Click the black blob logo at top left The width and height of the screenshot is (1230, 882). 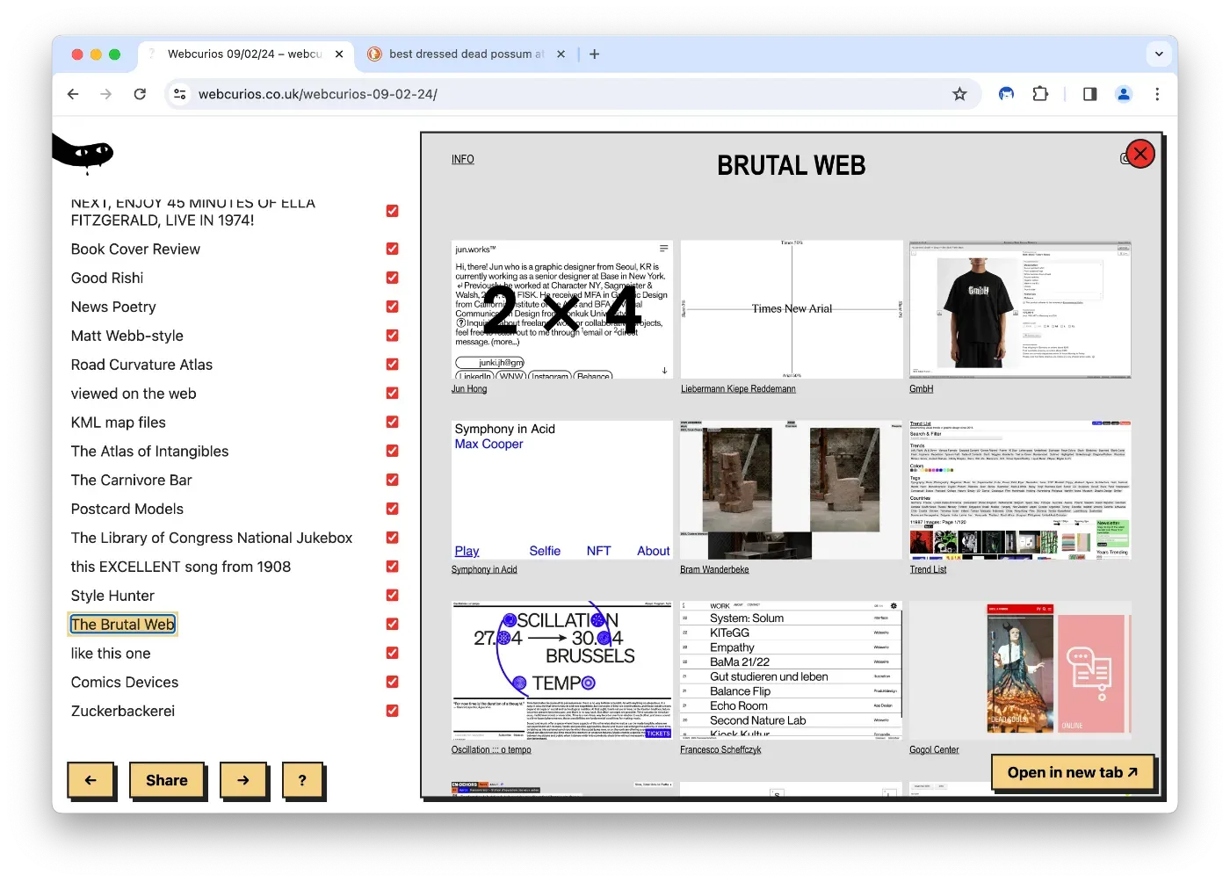coord(83,153)
